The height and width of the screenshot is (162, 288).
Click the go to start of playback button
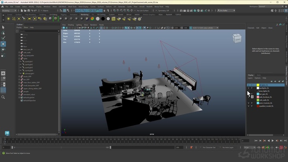tap(256, 140)
